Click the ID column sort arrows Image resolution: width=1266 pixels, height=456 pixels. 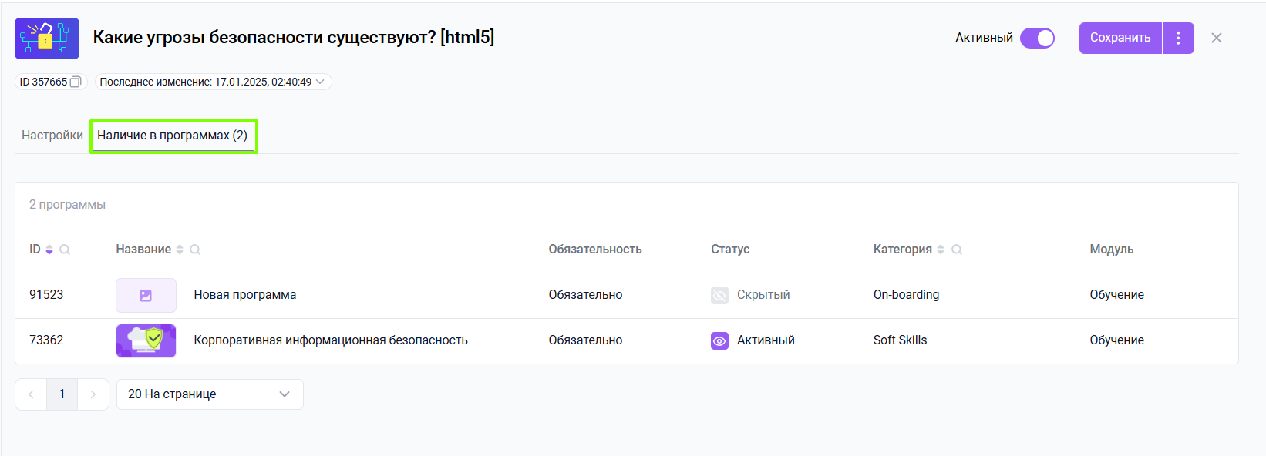49,250
